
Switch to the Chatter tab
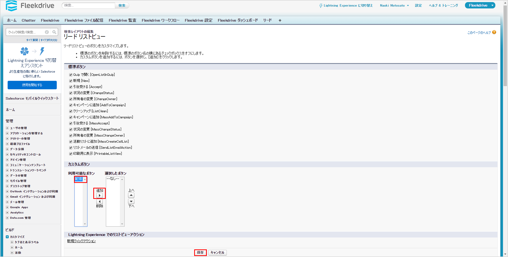tap(28, 20)
